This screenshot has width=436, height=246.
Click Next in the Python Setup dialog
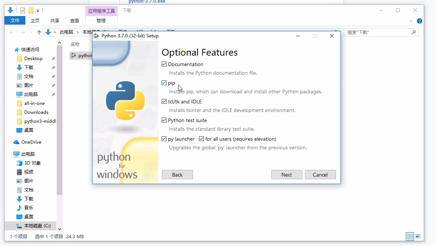(x=287, y=175)
